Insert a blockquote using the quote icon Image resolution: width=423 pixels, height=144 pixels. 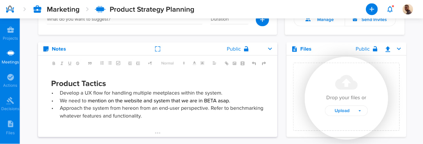[90, 63]
